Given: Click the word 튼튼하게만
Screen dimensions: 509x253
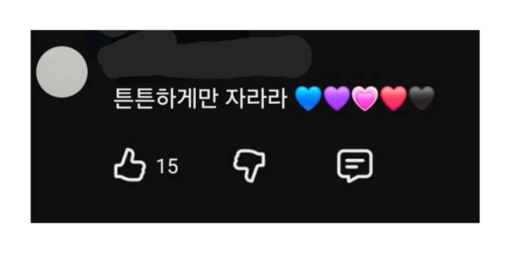Looking at the screenshot, I should pyautogui.click(x=165, y=98).
